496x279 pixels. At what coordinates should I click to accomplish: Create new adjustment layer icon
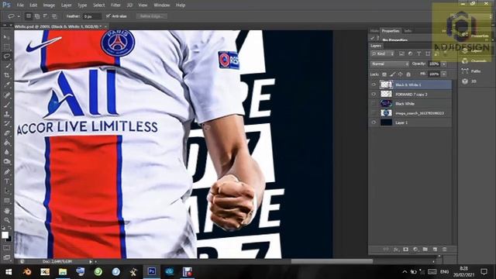coord(415,250)
